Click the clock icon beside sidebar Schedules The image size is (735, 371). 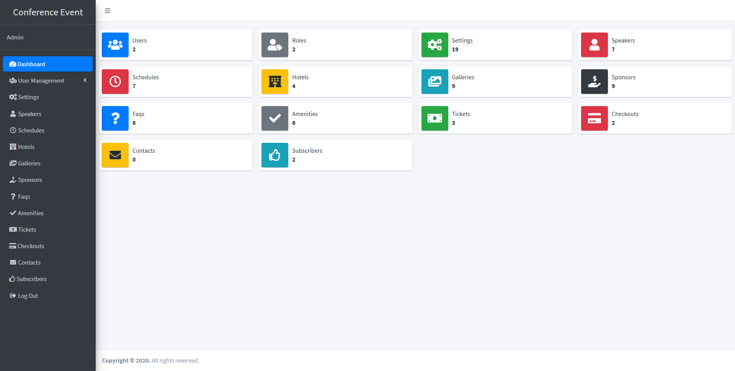click(x=13, y=130)
